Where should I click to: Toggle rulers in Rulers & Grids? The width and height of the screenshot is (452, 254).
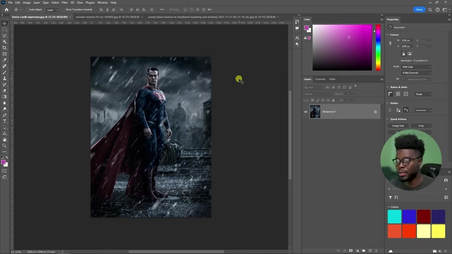(390, 94)
